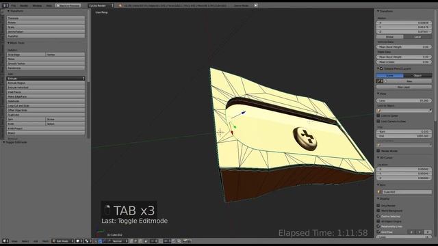Click the screen toggle icon after the Demo Mode button
Image resolution: width=438 pixels, height=246 pixels.
[x=256, y=5]
